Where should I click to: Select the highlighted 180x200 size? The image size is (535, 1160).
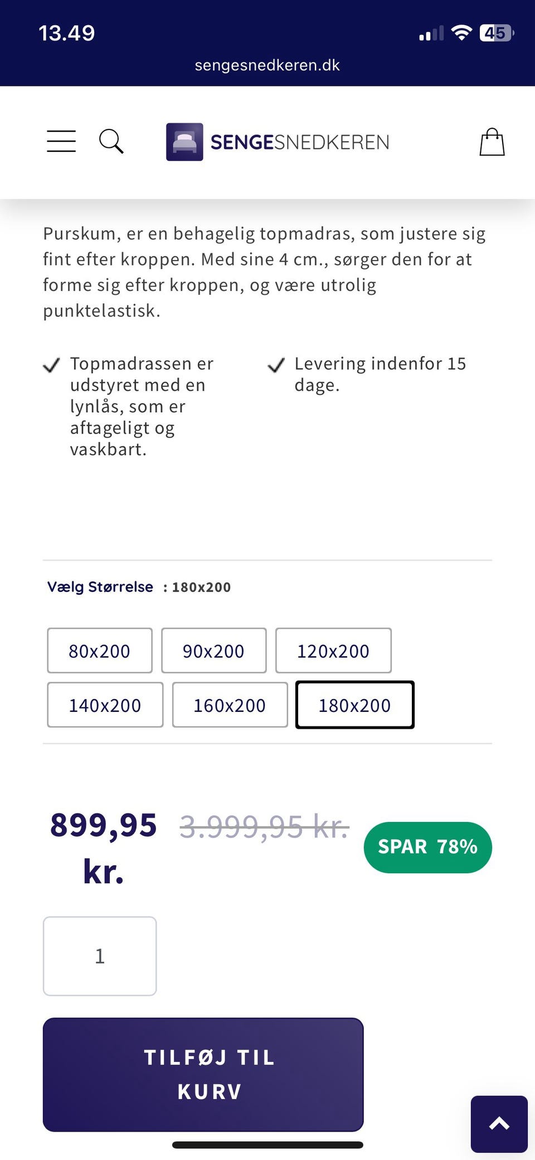tap(354, 705)
